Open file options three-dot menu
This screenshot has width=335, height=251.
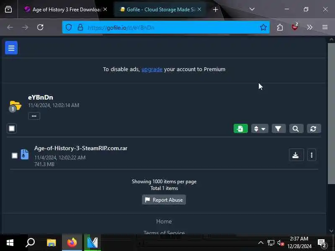click(312, 155)
